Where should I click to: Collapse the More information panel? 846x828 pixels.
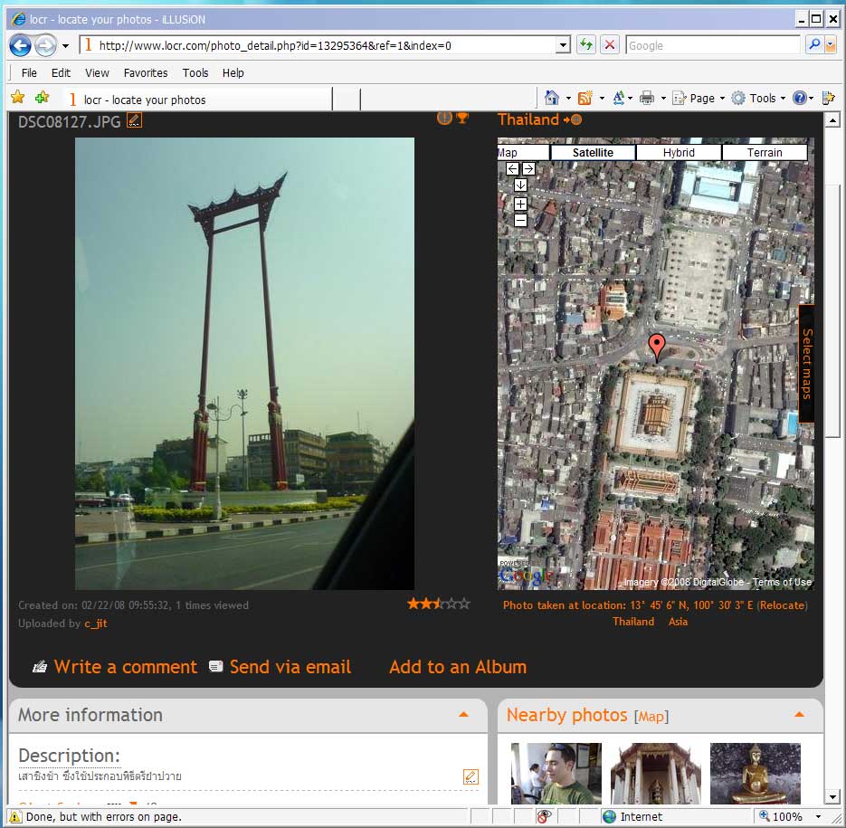point(463,715)
